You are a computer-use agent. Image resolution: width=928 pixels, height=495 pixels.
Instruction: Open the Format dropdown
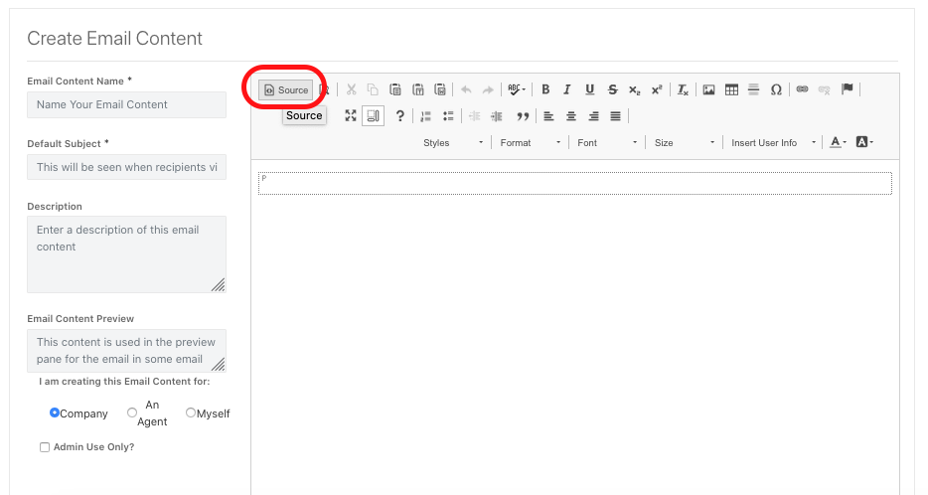coord(530,143)
